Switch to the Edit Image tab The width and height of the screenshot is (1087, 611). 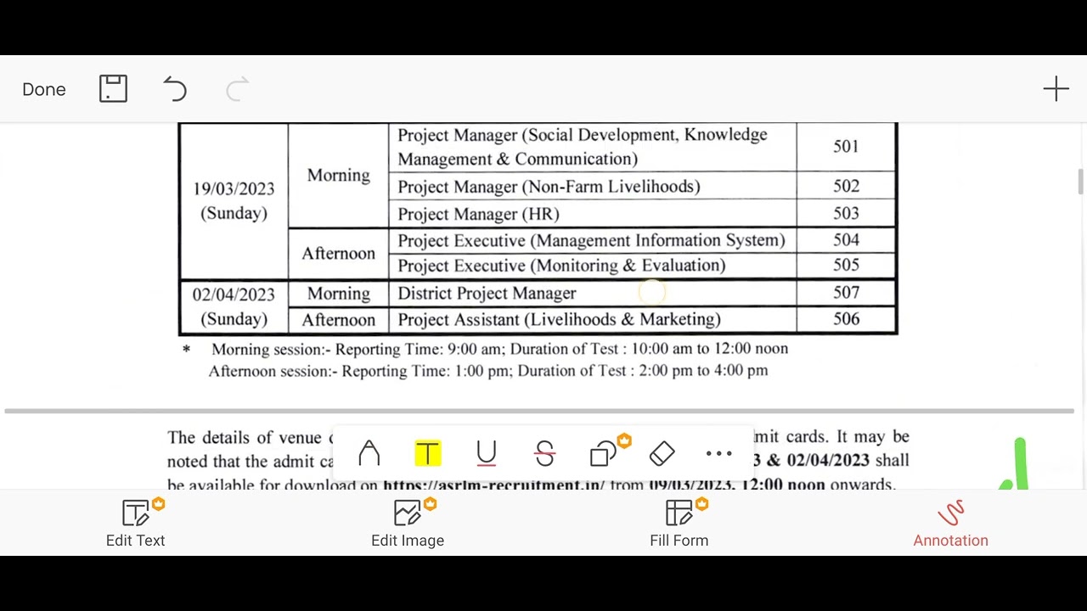click(408, 524)
